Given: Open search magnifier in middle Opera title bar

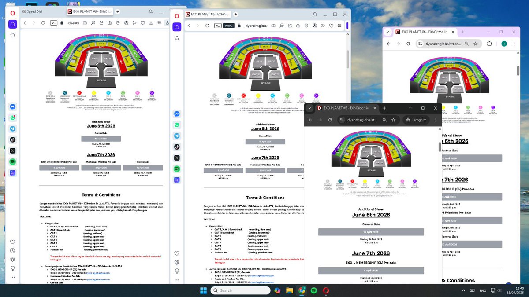Looking at the screenshot, I should pos(316,14).
